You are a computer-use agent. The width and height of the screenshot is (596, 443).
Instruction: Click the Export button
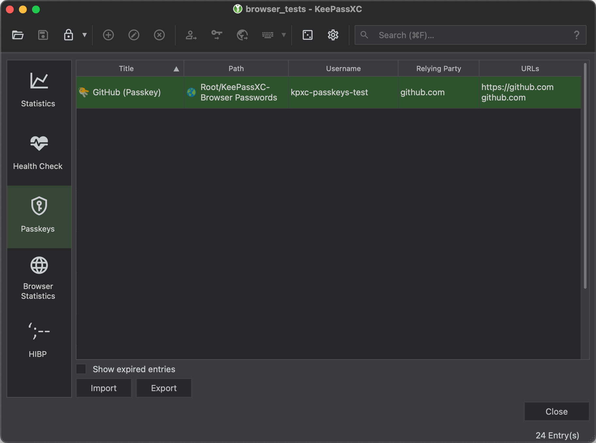coord(164,388)
